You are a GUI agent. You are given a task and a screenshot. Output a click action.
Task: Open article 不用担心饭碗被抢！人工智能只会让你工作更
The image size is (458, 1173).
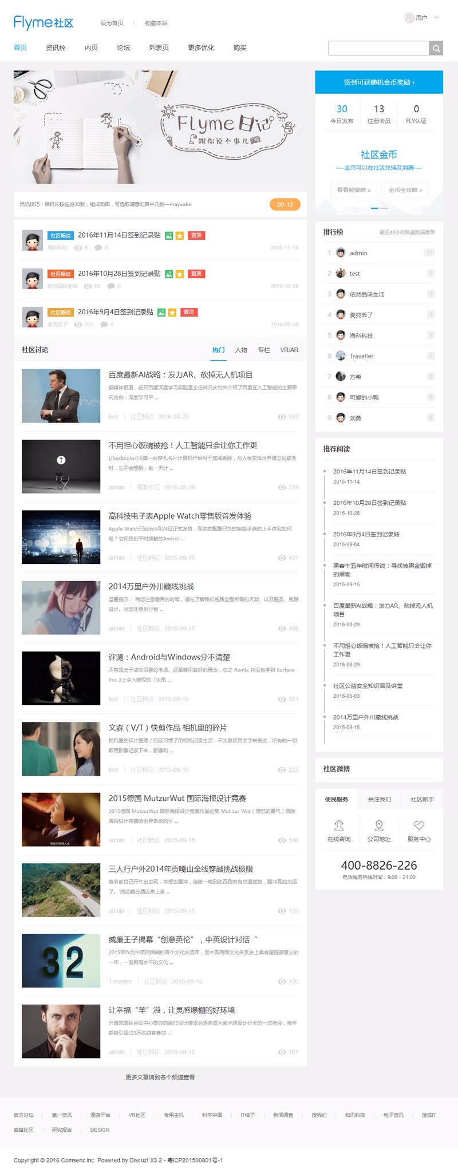(183, 445)
